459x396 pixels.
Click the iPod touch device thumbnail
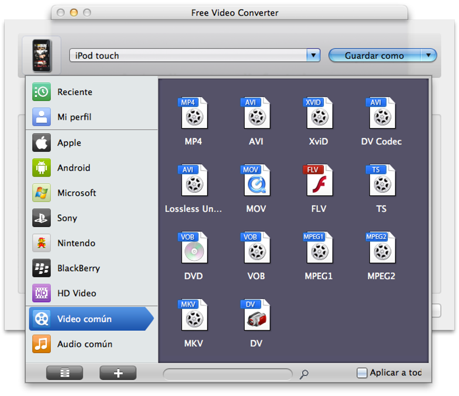[41, 55]
